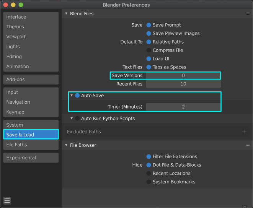Switch to Lights preferences
This screenshot has width=253, height=208.
[x=31, y=47]
